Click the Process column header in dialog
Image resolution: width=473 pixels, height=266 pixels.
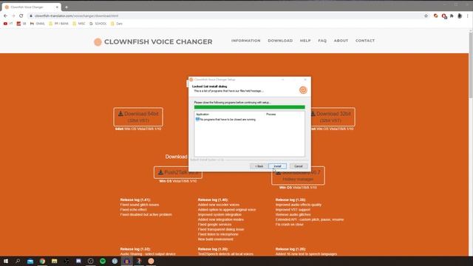tap(271, 115)
